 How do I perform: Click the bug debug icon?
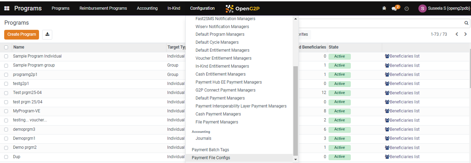pyautogui.click(x=384, y=8)
